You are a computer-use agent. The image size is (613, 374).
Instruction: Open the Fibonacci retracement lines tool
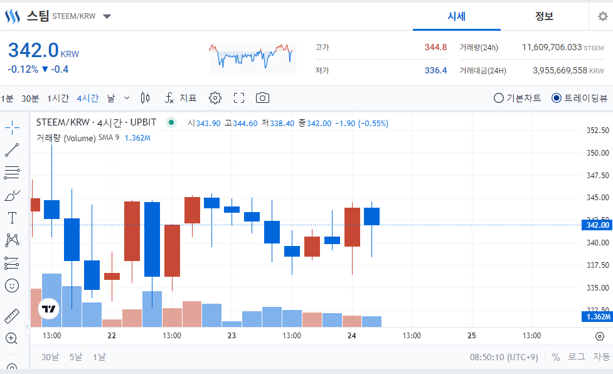12,173
